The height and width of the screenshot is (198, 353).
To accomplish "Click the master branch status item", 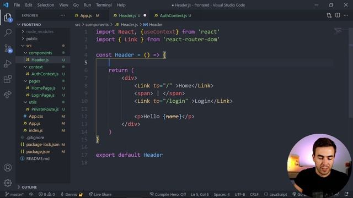I will (14, 194).
